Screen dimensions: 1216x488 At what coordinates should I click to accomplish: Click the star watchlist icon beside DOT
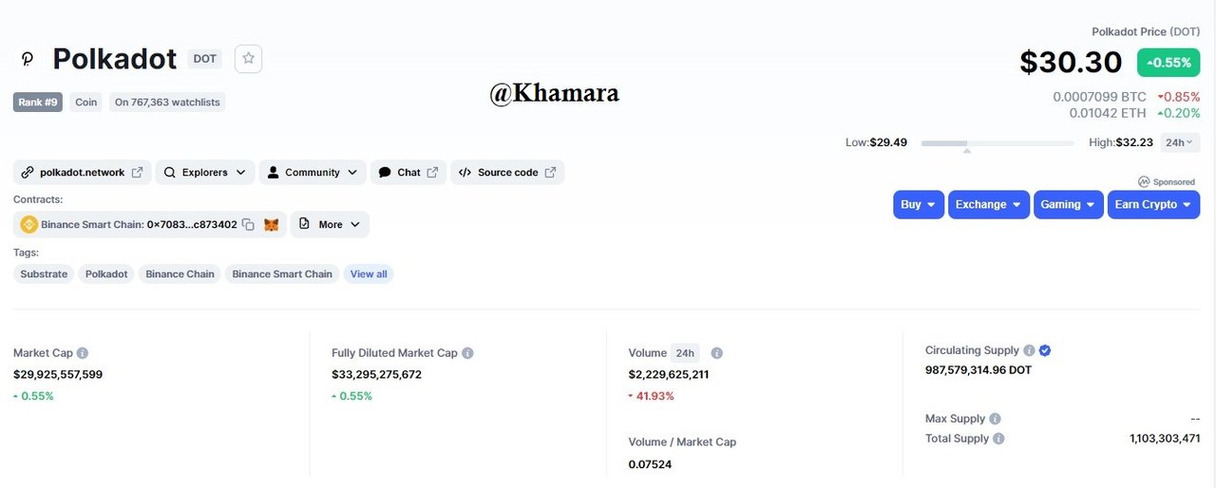tap(248, 59)
